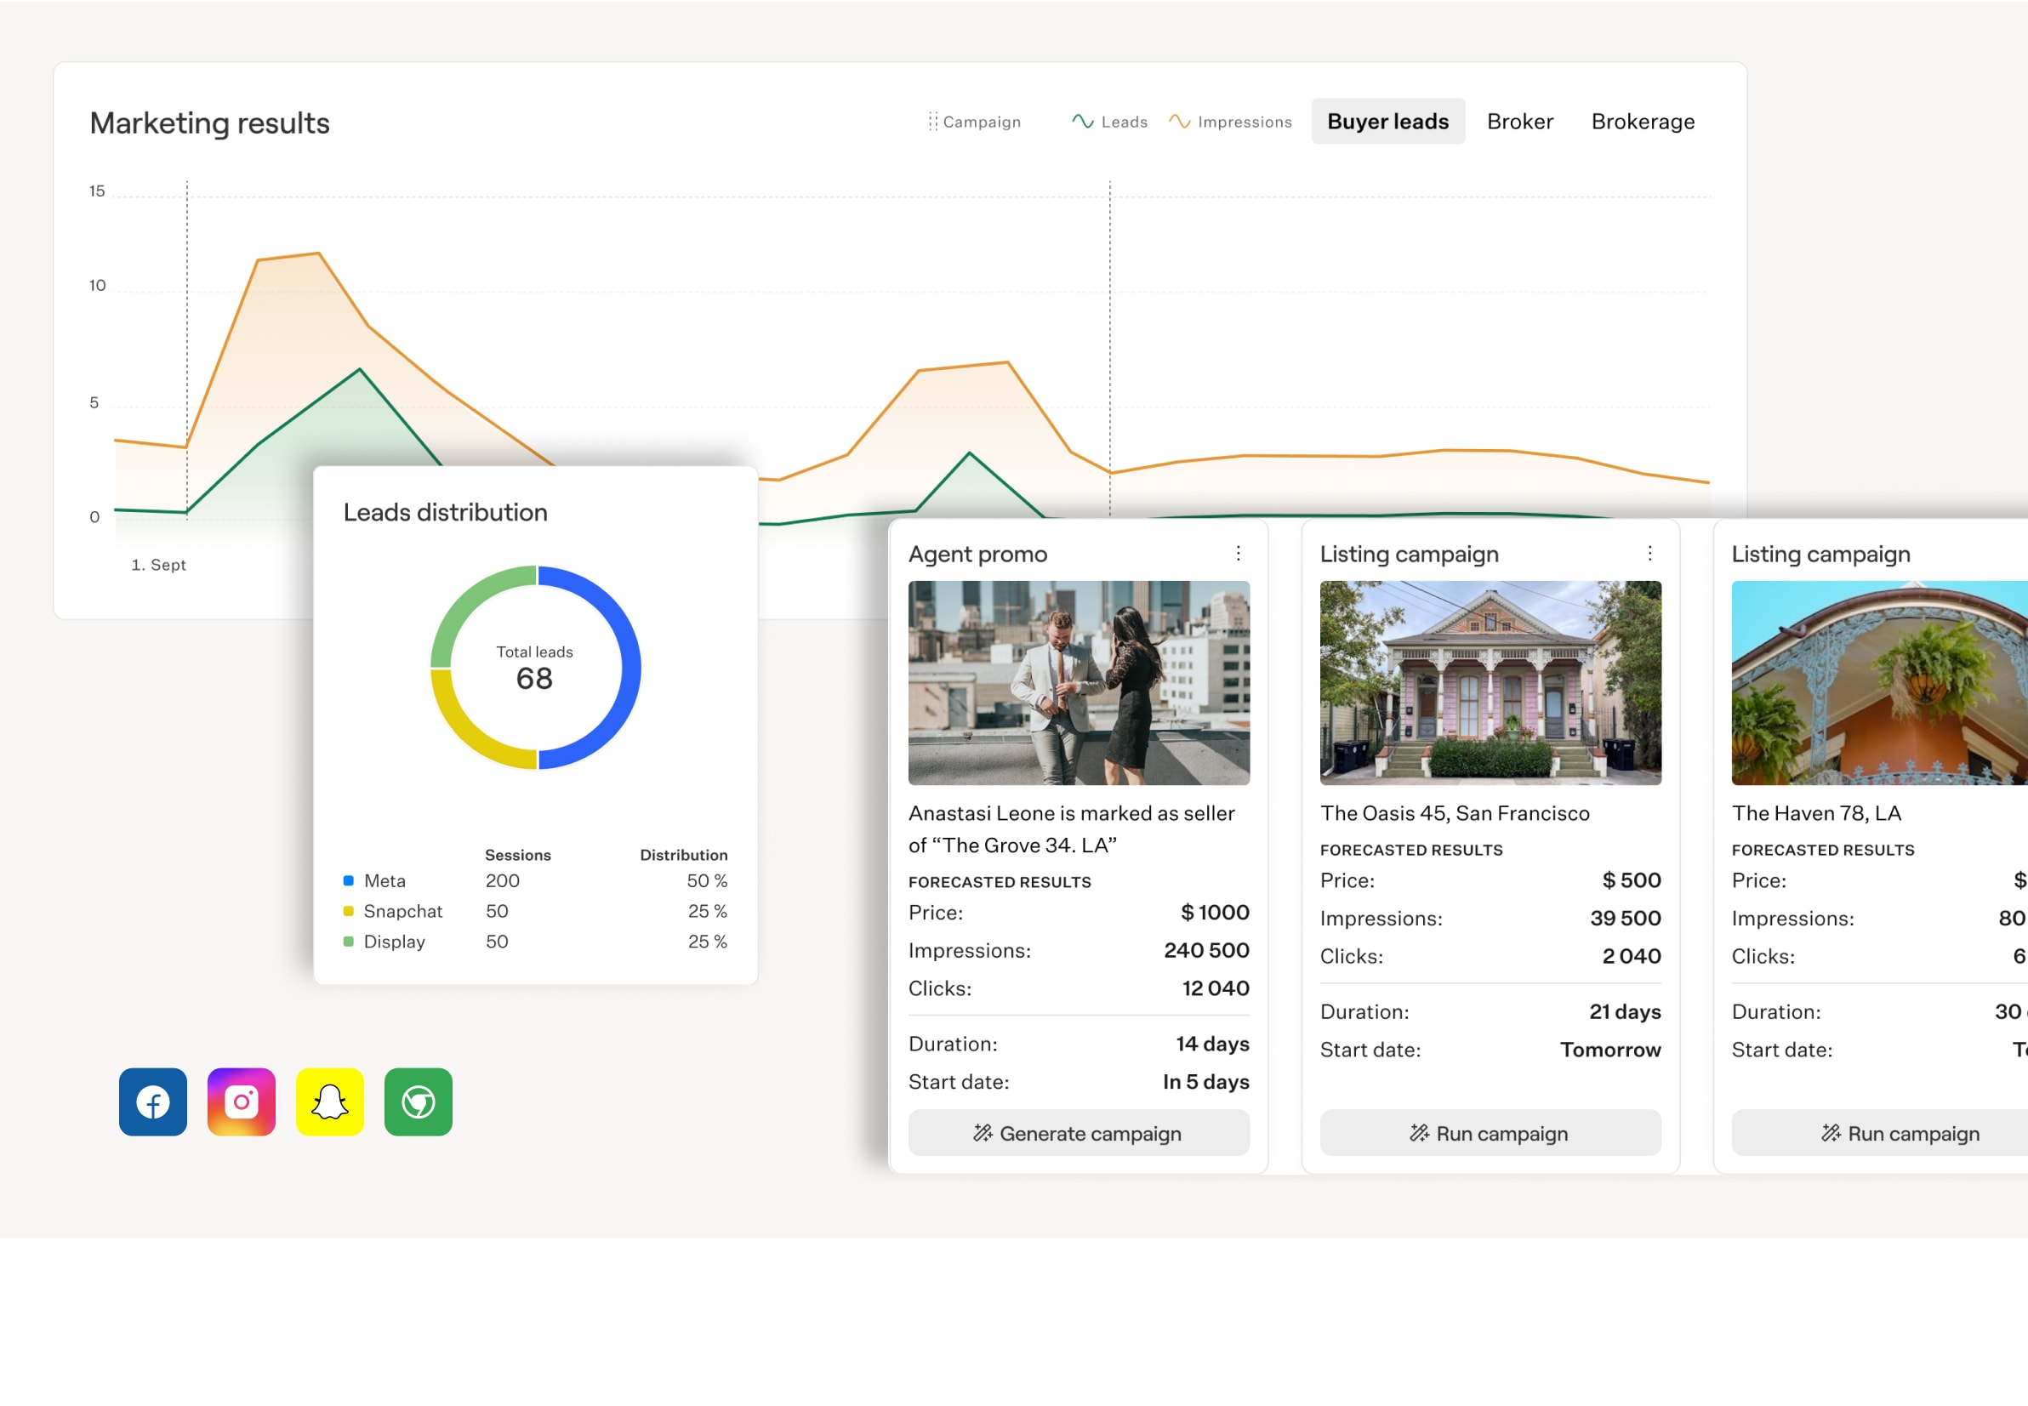The height and width of the screenshot is (1406, 2028).
Task: Open the pink house listing photo
Action: coord(1490,683)
